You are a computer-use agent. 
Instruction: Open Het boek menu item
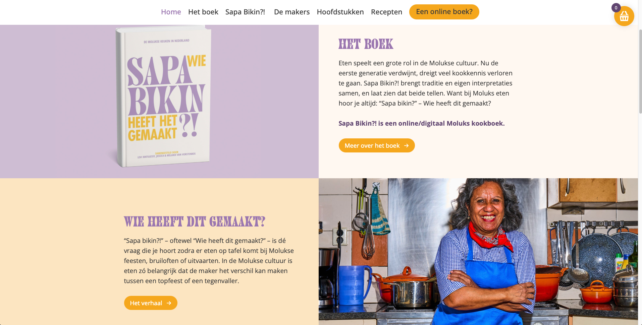click(203, 12)
